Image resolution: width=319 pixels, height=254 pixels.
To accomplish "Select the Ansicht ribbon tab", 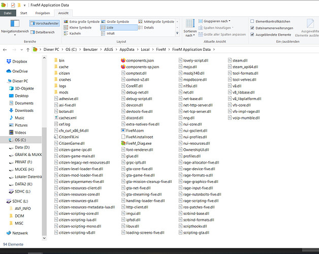I will coord(63,13).
